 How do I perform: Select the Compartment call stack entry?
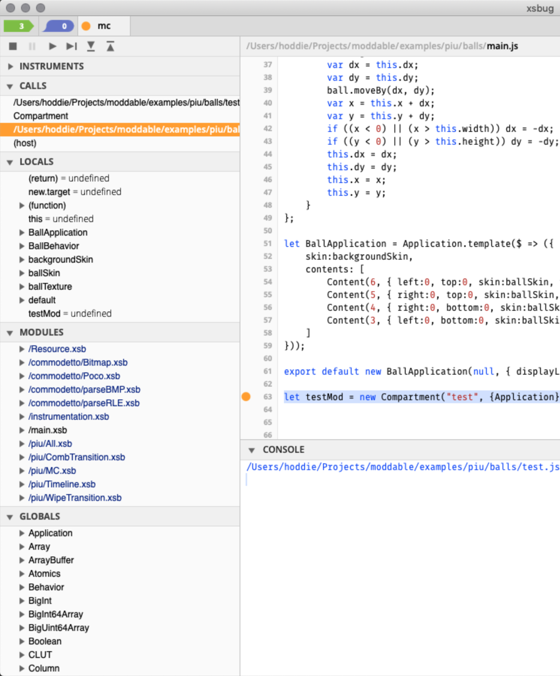click(41, 116)
